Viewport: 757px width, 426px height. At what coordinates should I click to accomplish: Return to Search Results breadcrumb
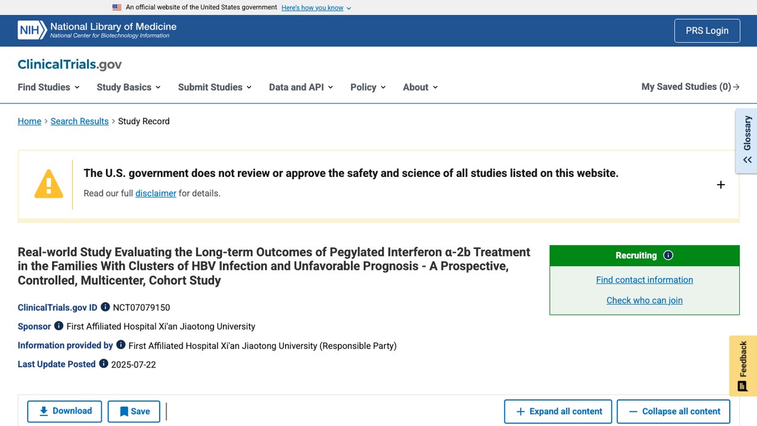(x=80, y=121)
